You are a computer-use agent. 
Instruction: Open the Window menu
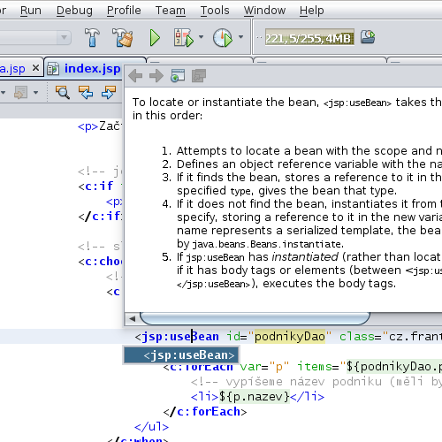[264, 11]
